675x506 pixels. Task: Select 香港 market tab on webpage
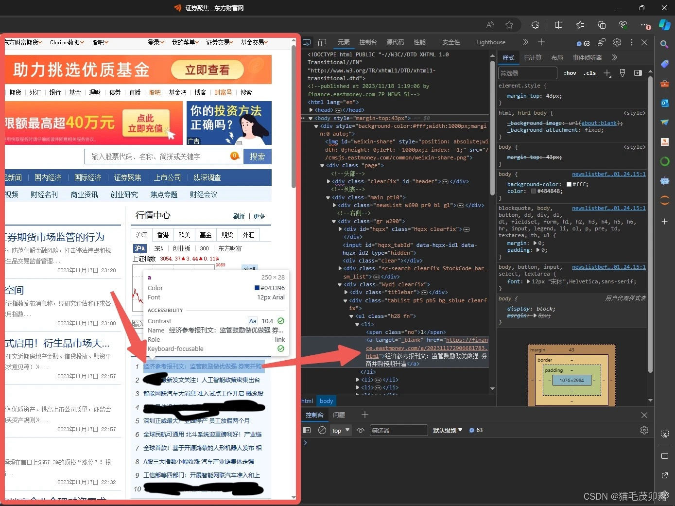(x=163, y=235)
